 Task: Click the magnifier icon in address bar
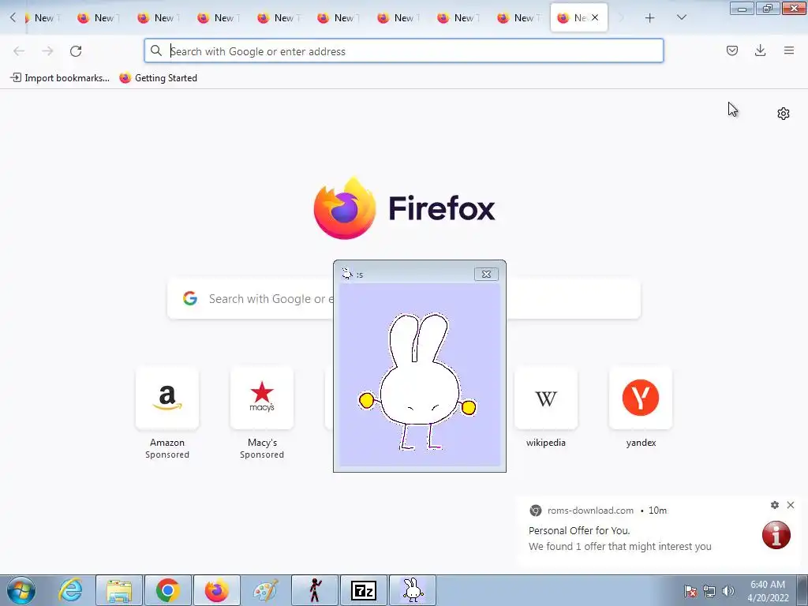[155, 50]
